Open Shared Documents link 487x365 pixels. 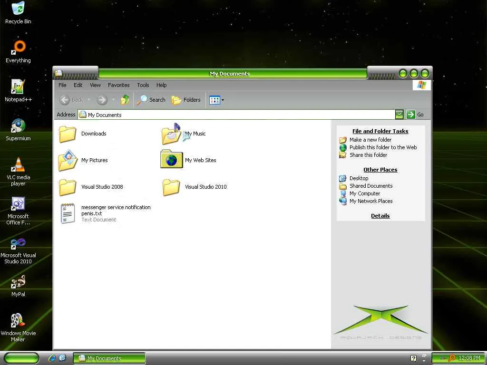point(366,186)
